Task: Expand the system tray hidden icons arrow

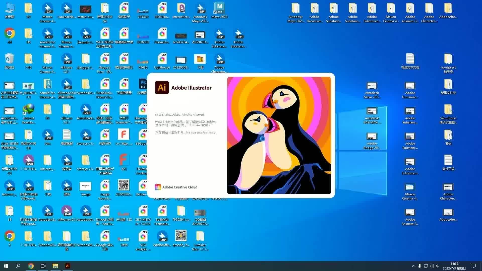Action: 413,266
